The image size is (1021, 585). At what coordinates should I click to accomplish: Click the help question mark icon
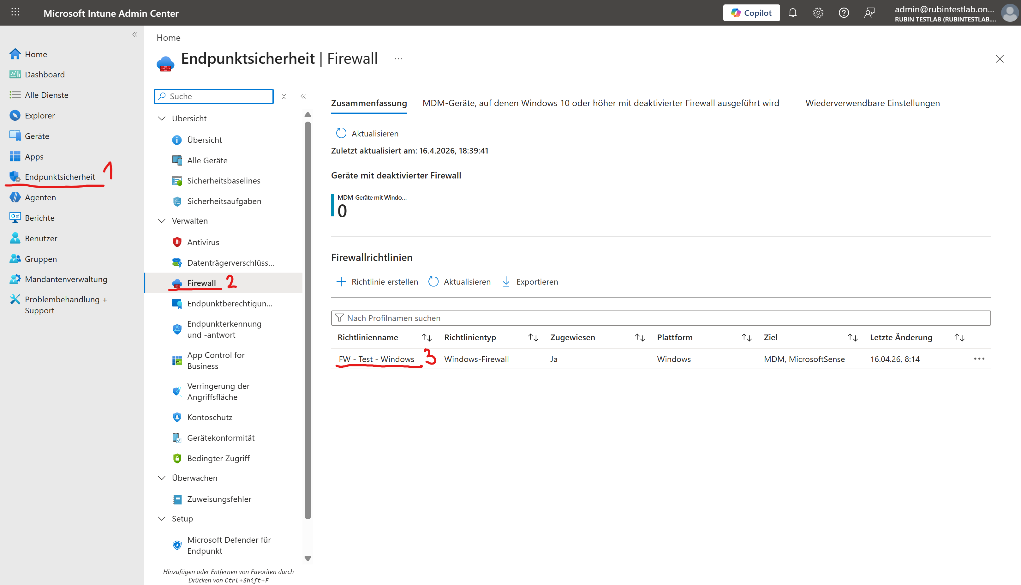click(844, 13)
